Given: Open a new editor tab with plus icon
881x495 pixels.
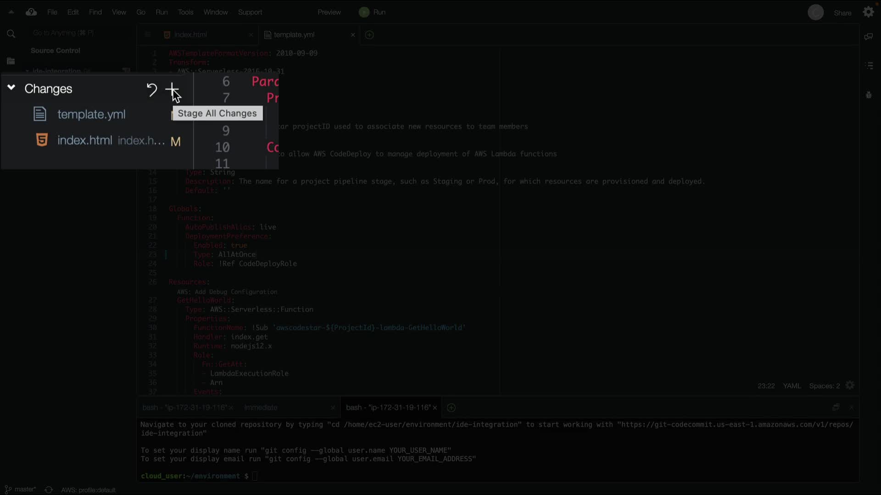Looking at the screenshot, I should click(x=369, y=35).
